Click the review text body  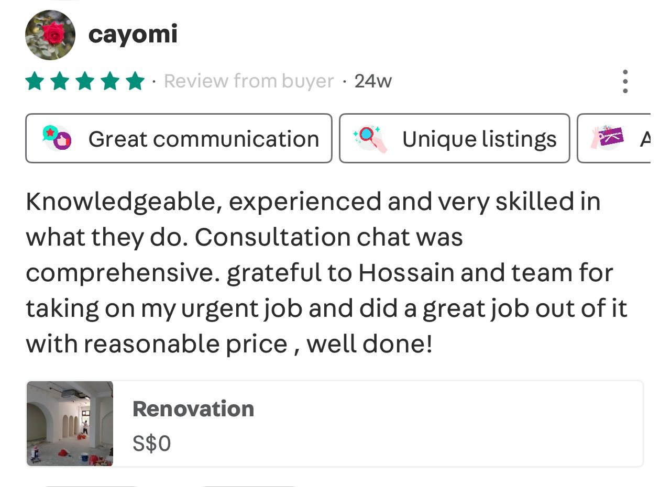(314, 272)
